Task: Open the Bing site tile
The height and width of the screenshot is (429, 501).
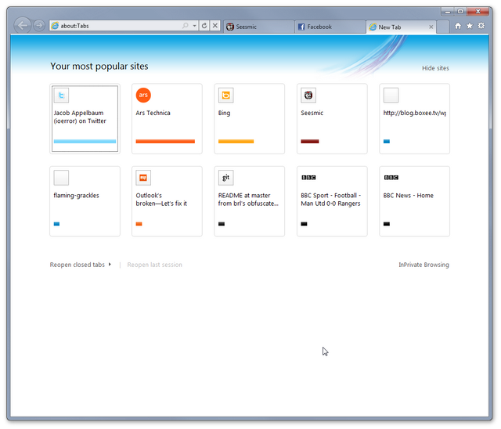Action: [249, 118]
